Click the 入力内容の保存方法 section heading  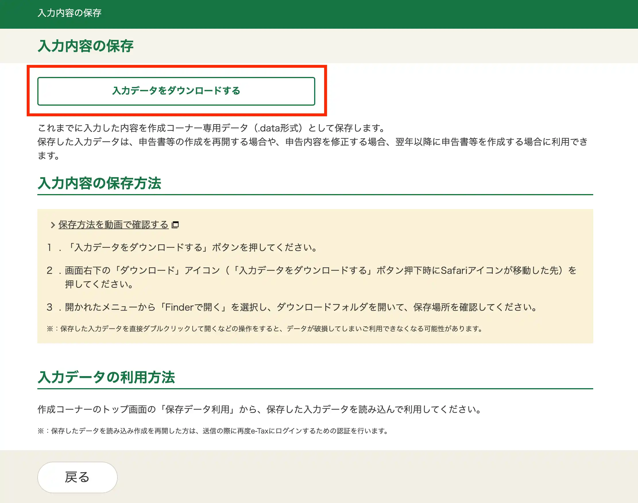99,183
